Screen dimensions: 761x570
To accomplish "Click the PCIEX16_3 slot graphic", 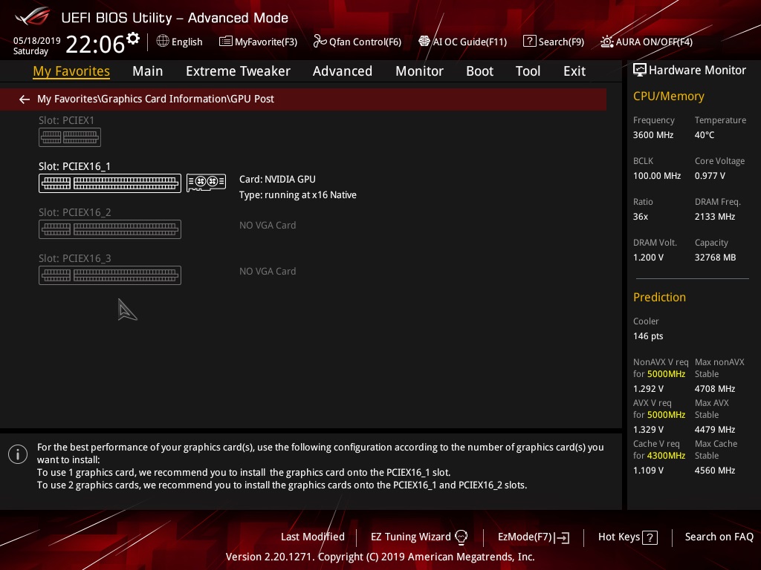I will click(110, 275).
